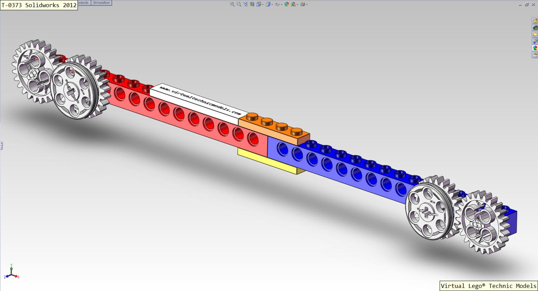Return to the Previous View
Screen dimensions: 538x291
[246, 4]
